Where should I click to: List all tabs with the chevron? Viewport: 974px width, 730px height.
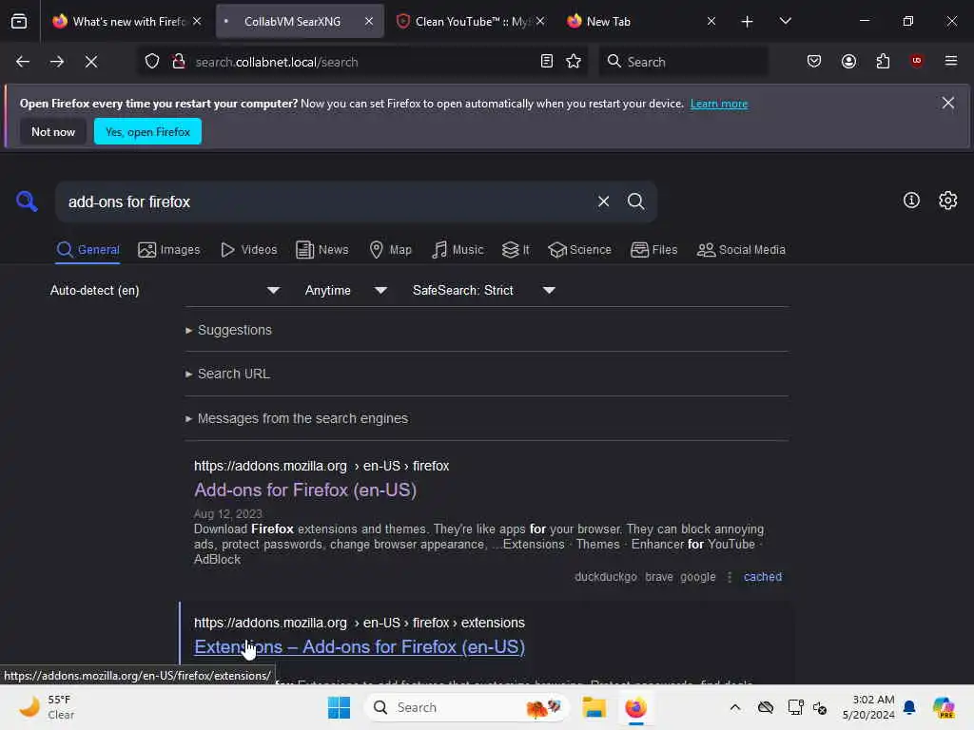tap(785, 21)
